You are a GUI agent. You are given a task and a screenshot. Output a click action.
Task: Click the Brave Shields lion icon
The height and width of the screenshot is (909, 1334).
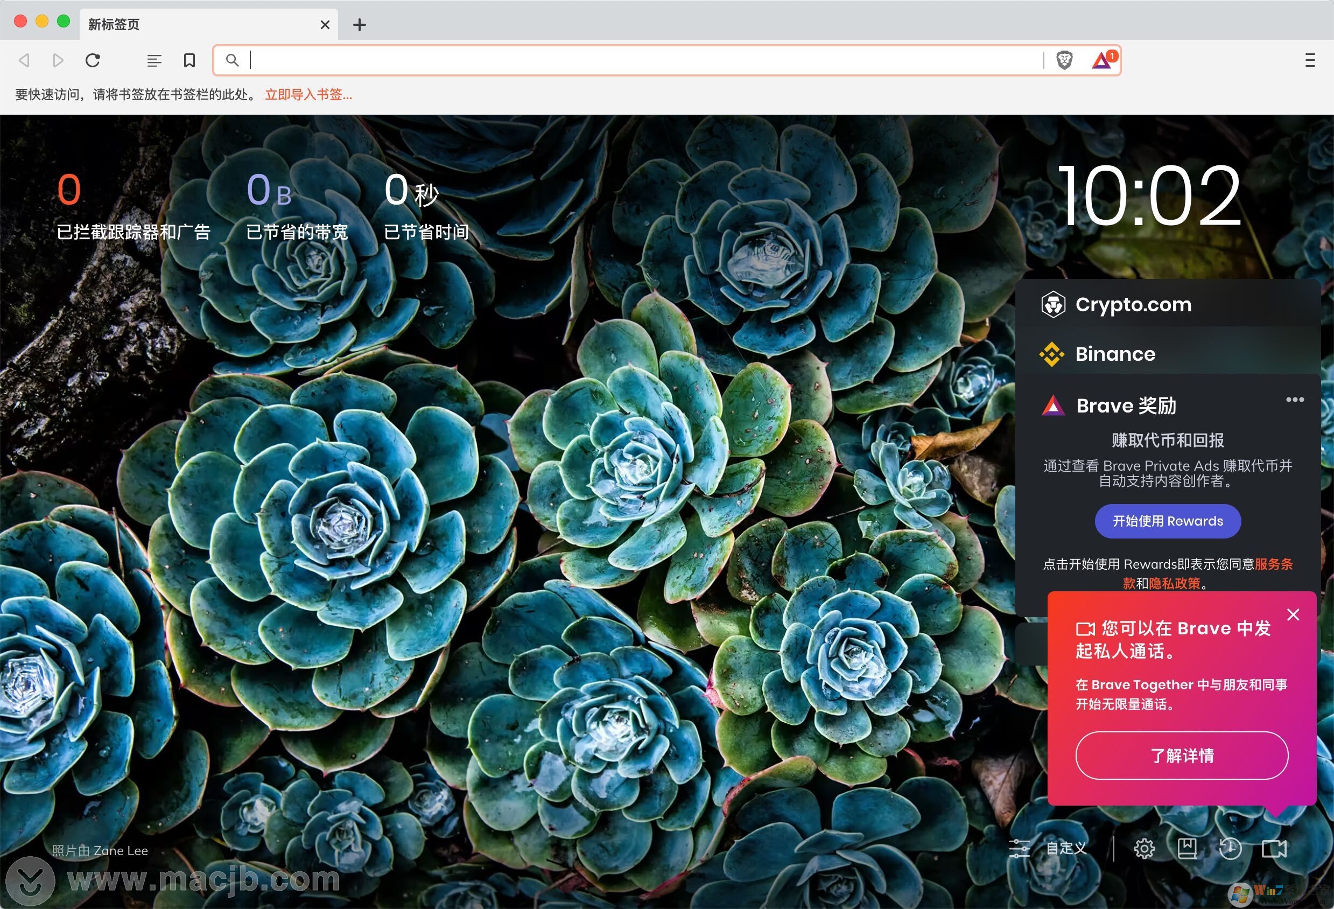[x=1064, y=60]
